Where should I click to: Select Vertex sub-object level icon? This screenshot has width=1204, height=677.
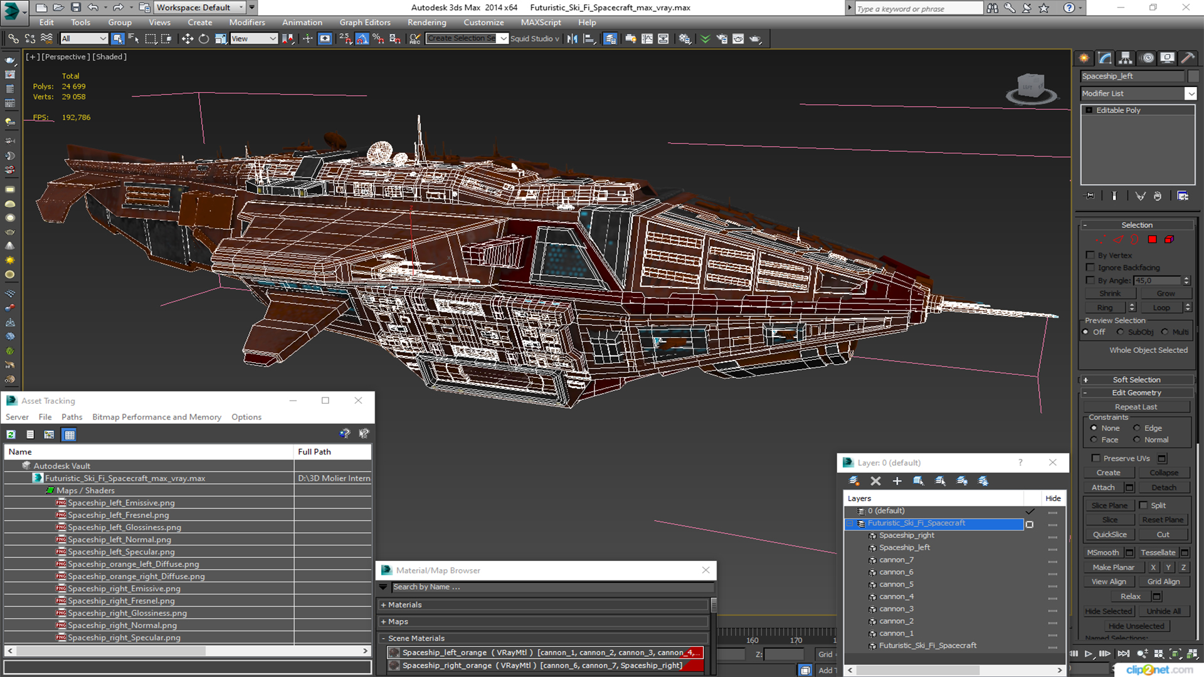1101,239
